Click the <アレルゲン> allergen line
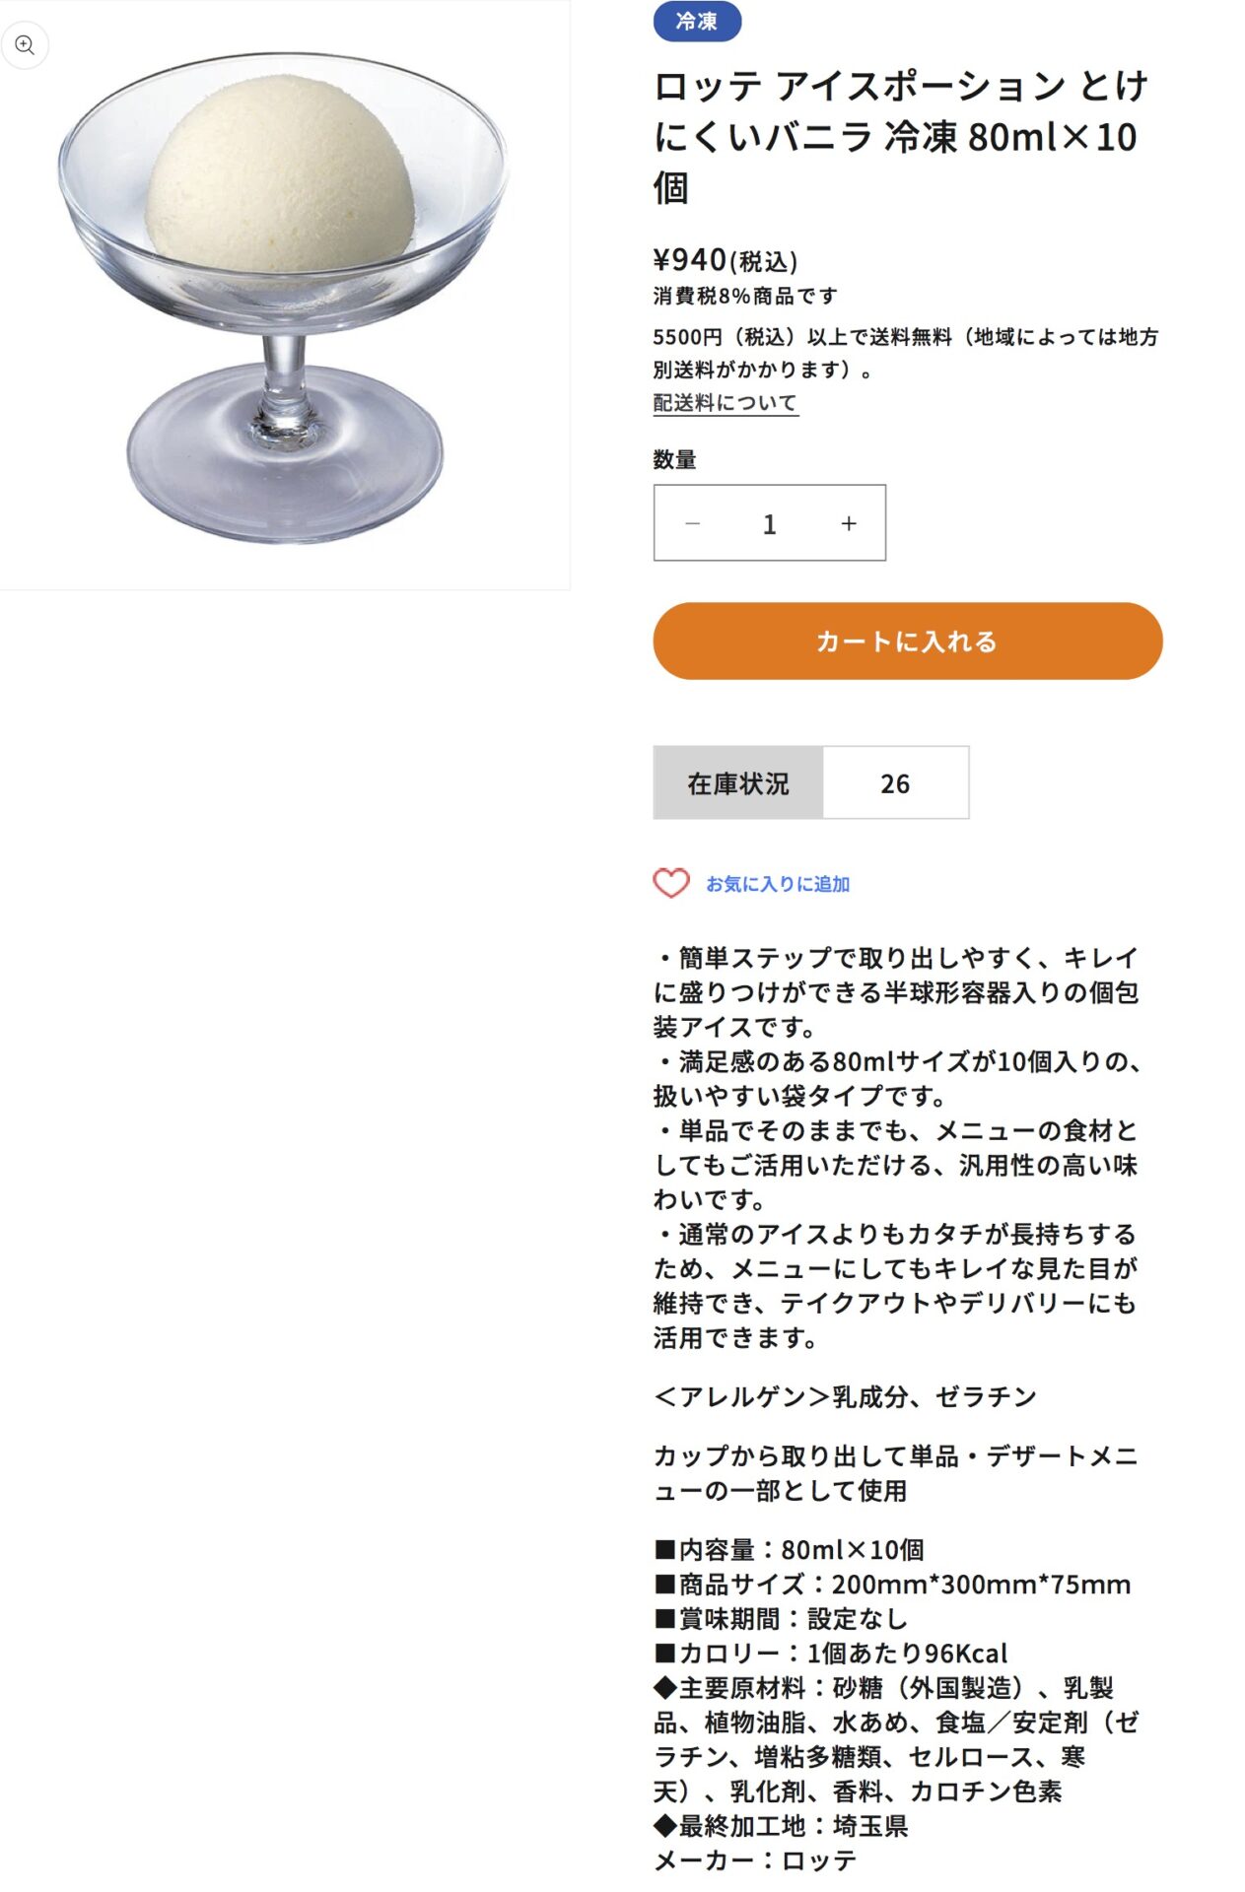Viewport: 1245px width, 1892px height. tap(845, 1396)
